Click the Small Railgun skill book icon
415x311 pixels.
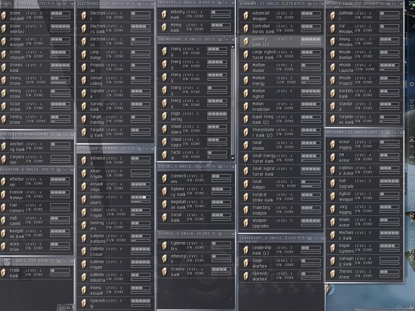(x=246, y=184)
